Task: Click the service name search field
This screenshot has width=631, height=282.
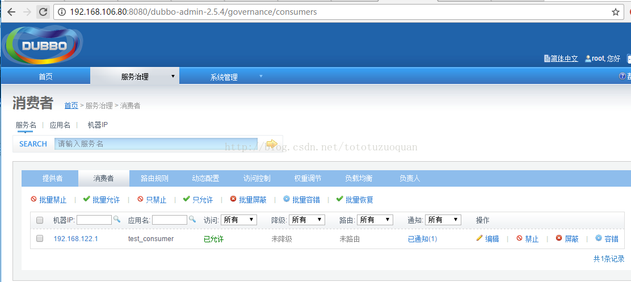Action: 156,144
